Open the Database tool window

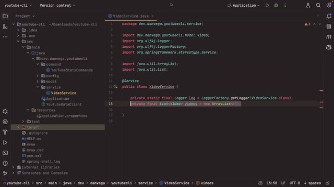(x=329, y=26)
